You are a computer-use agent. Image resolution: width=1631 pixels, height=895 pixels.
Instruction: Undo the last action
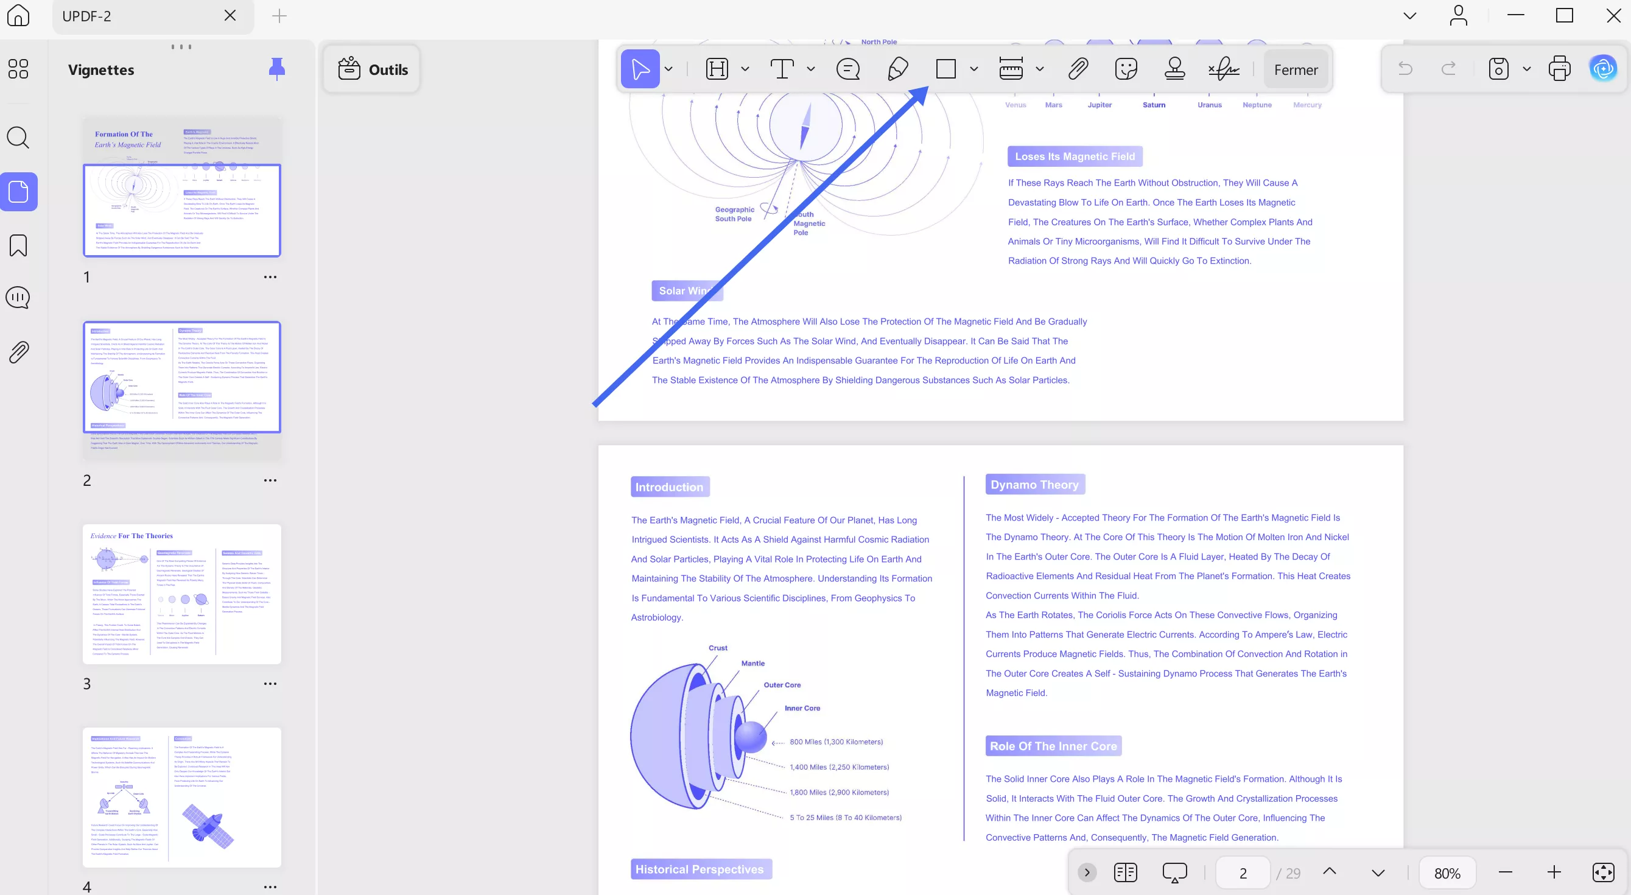coord(1405,68)
